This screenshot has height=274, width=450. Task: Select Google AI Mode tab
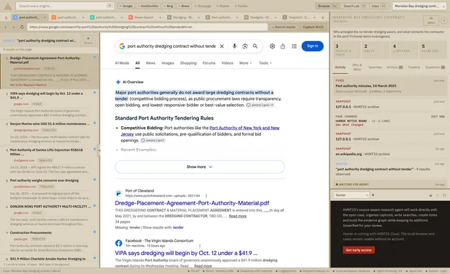pos(122,63)
